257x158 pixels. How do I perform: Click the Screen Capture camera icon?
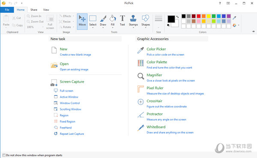(x=54, y=83)
